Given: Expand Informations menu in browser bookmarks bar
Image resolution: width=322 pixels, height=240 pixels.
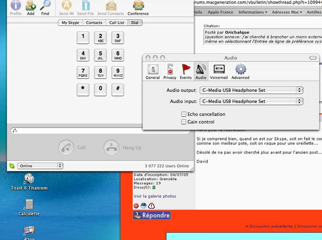Looking at the screenshot, I should click(253, 12).
